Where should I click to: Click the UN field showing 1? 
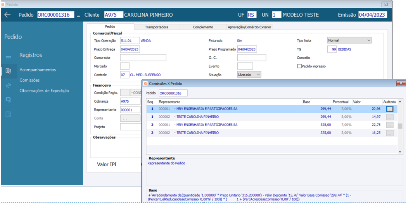click(276, 15)
